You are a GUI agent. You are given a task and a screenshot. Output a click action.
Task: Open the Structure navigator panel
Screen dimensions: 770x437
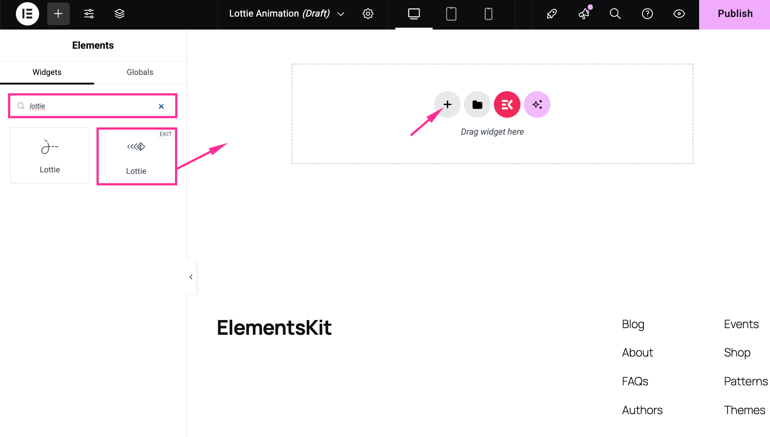click(119, 14)
